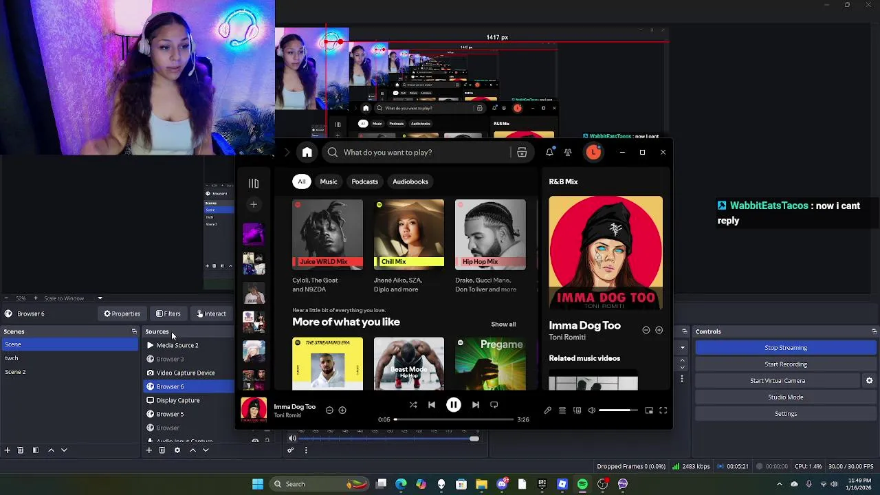Image resolution: width=880 pixels, height=495 pixels.
Task: Add Imma Dog Too to Liked Songs in player bar
Action: tap(342, 410)
